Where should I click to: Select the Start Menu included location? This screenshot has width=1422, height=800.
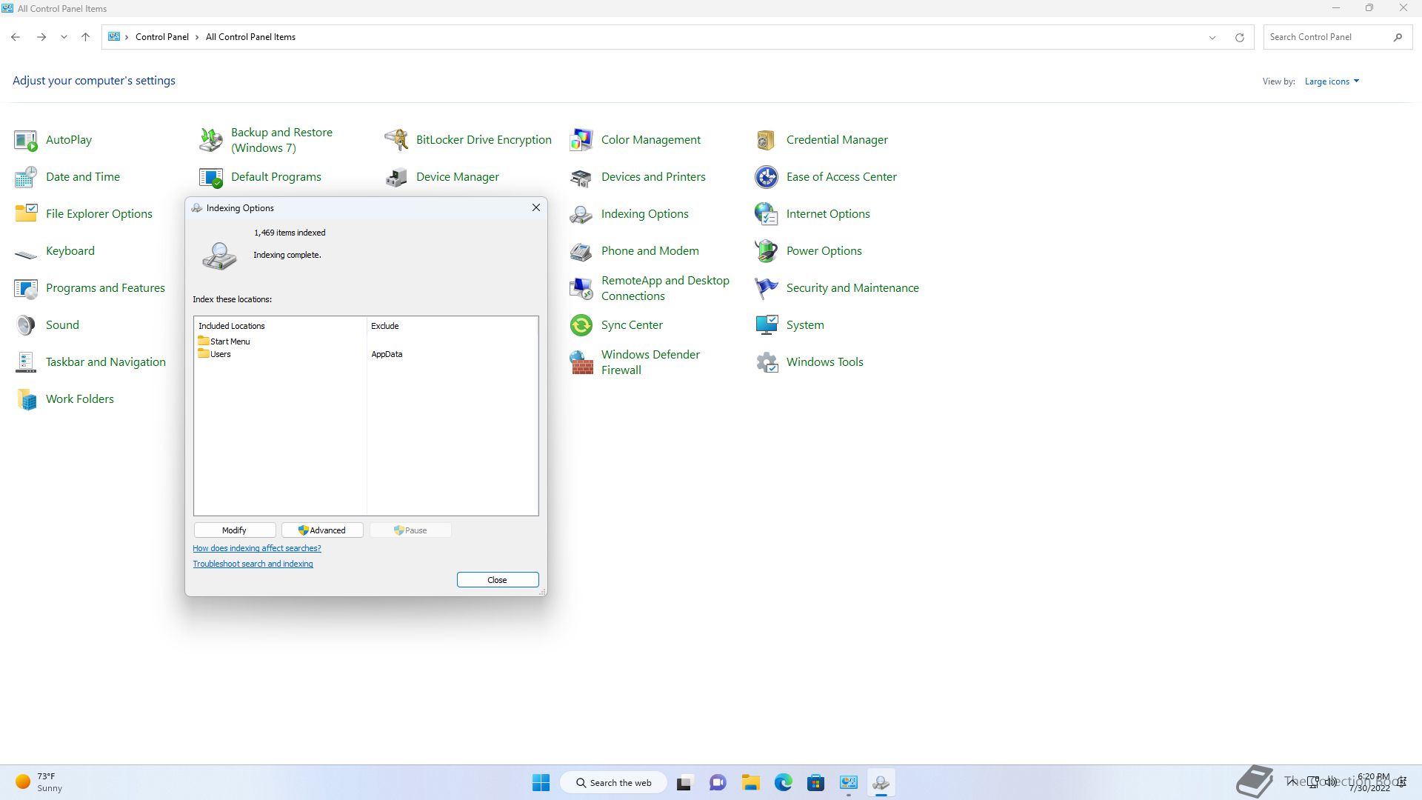[224, 341]
